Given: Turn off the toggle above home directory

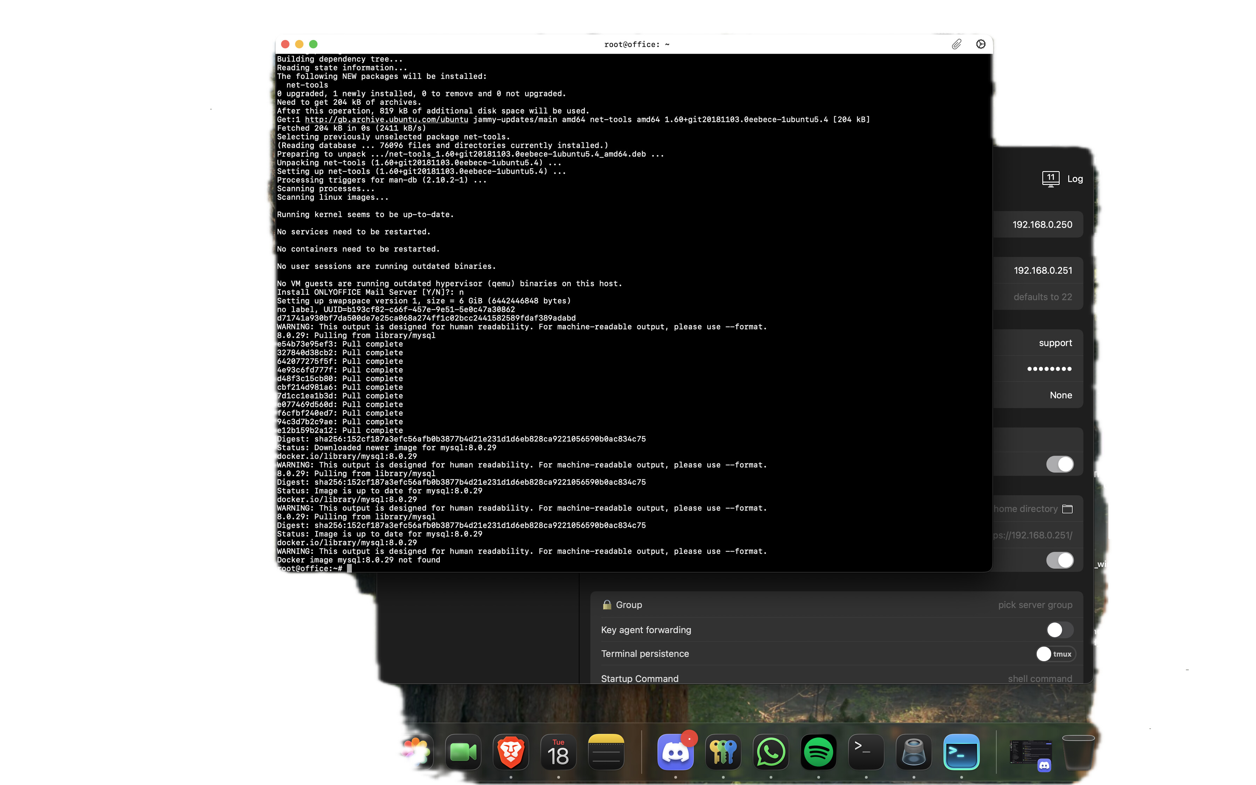Looking at the screenshot, I should 1059,464.
